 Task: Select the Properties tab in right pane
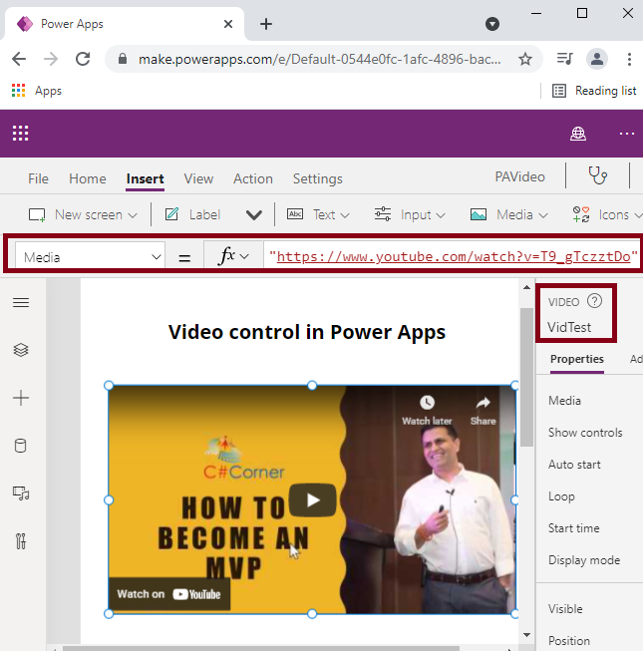pos(576,359)
